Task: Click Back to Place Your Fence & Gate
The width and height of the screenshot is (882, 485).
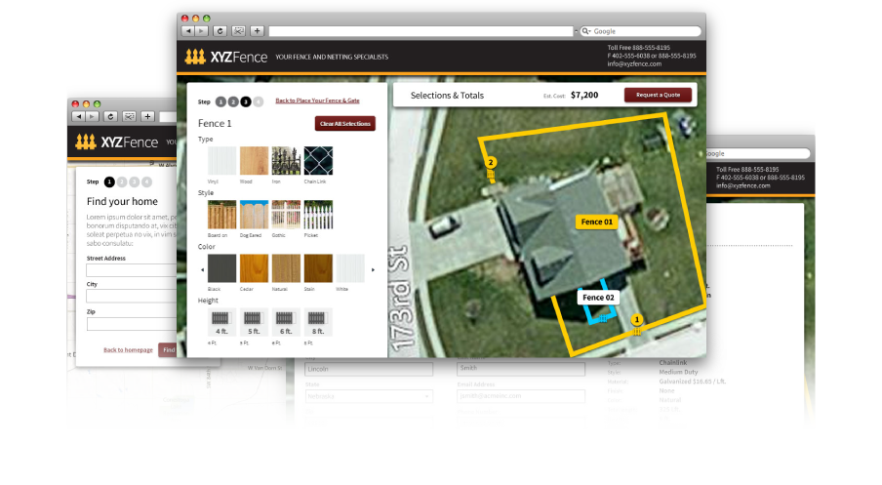Action: 317,101
